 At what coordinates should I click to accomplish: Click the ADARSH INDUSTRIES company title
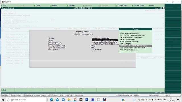pyautogui.click(x=83, y=8)
